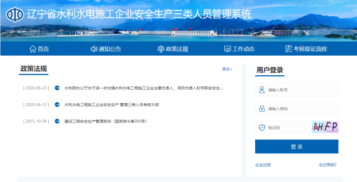Click the 用户登录 panel heading
The height and width of the screenshot is (182, 357).
(x=270, y=70)
